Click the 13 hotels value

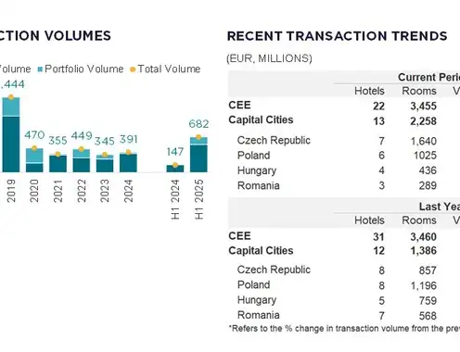(x=378, y=121)
